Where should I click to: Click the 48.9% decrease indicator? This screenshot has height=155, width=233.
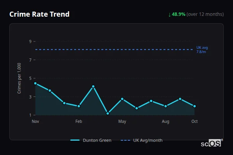(x=177, y=14)
